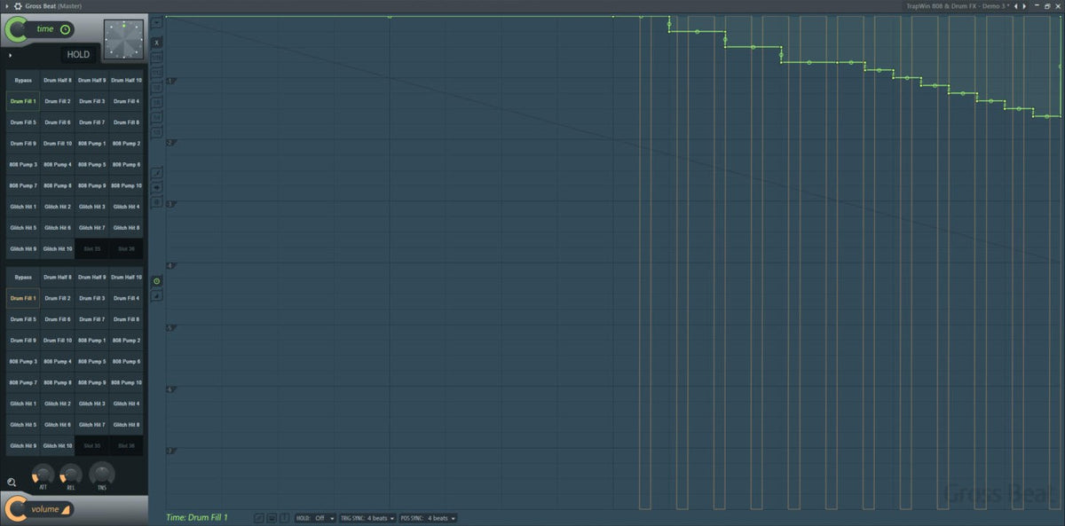Select next preset arrow in title bar

click(x=1026, y=5)
